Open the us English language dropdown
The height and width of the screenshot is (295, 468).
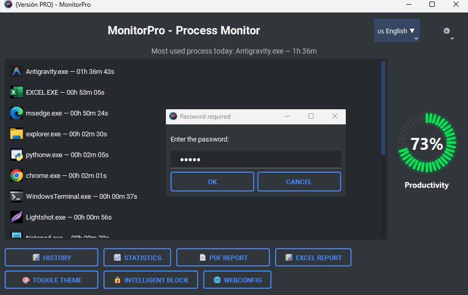click(397, 31)
